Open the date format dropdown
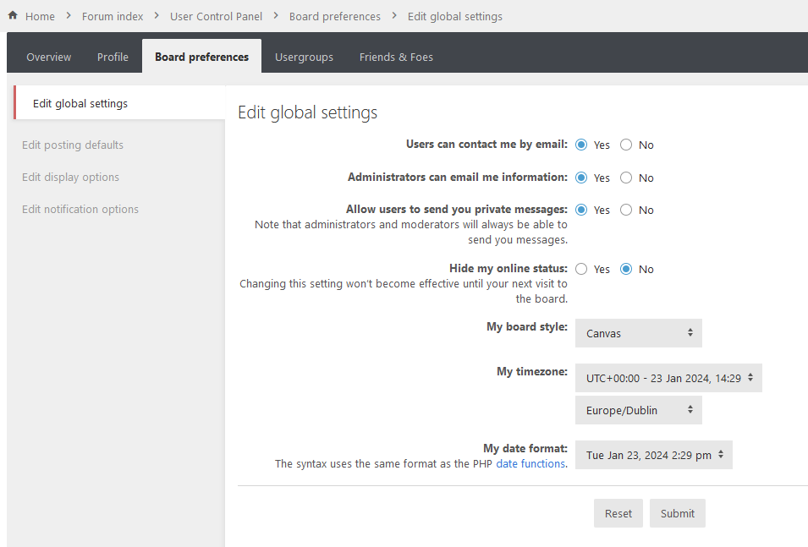Viewport: 808px width, 547px height. pyautogui.click(x=653, y=455)
